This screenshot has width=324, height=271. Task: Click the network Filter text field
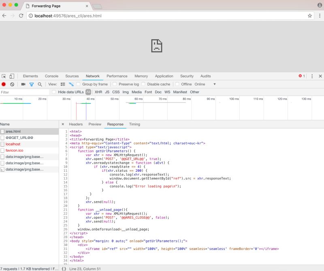pyautogui.click(x=24, y=92)
